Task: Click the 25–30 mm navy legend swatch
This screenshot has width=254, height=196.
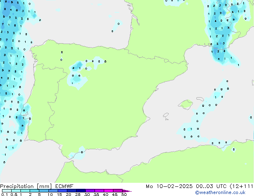Action: point(81,191)
